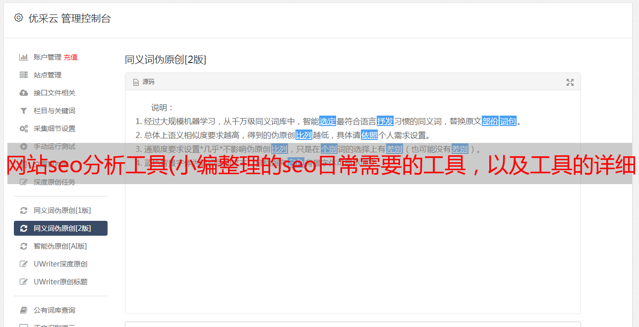639x327 pixels.
Task: Click the book icon for 公有词库查询
Action: [x=23, y=310]
